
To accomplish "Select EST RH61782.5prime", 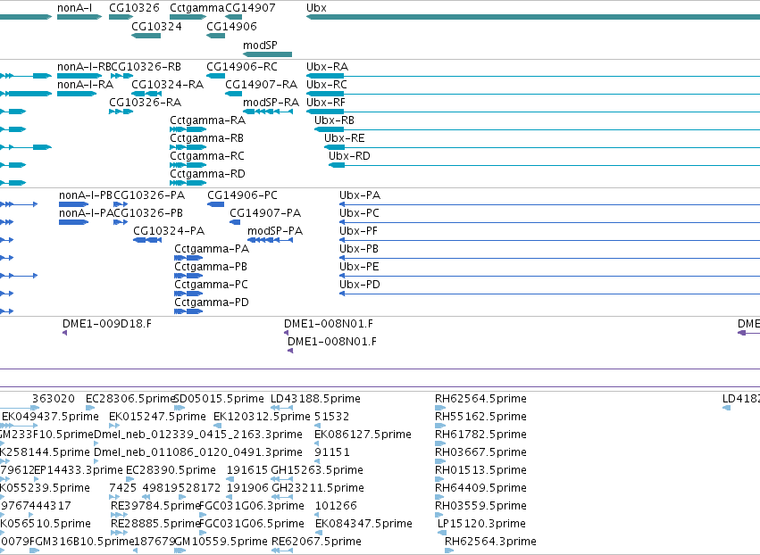I will pyautogui.click(x=480, y=435).
